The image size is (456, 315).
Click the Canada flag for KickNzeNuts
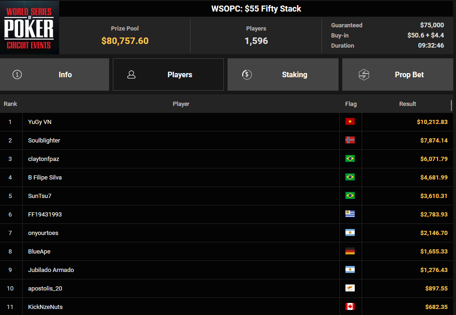350,307
